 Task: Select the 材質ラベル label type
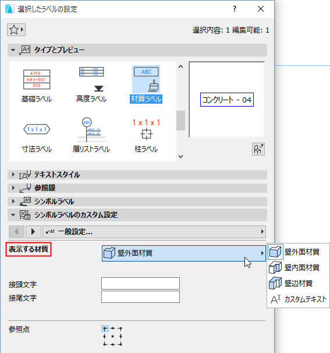(x=146, y=84)
